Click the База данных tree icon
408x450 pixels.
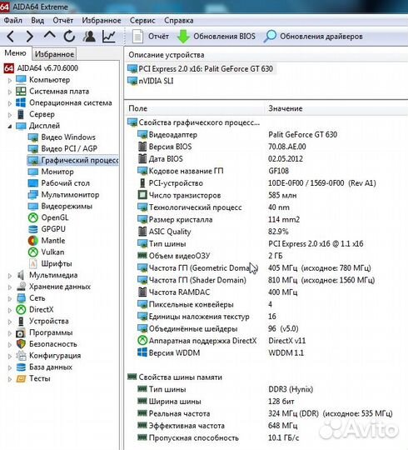click(x=21, y=367)
